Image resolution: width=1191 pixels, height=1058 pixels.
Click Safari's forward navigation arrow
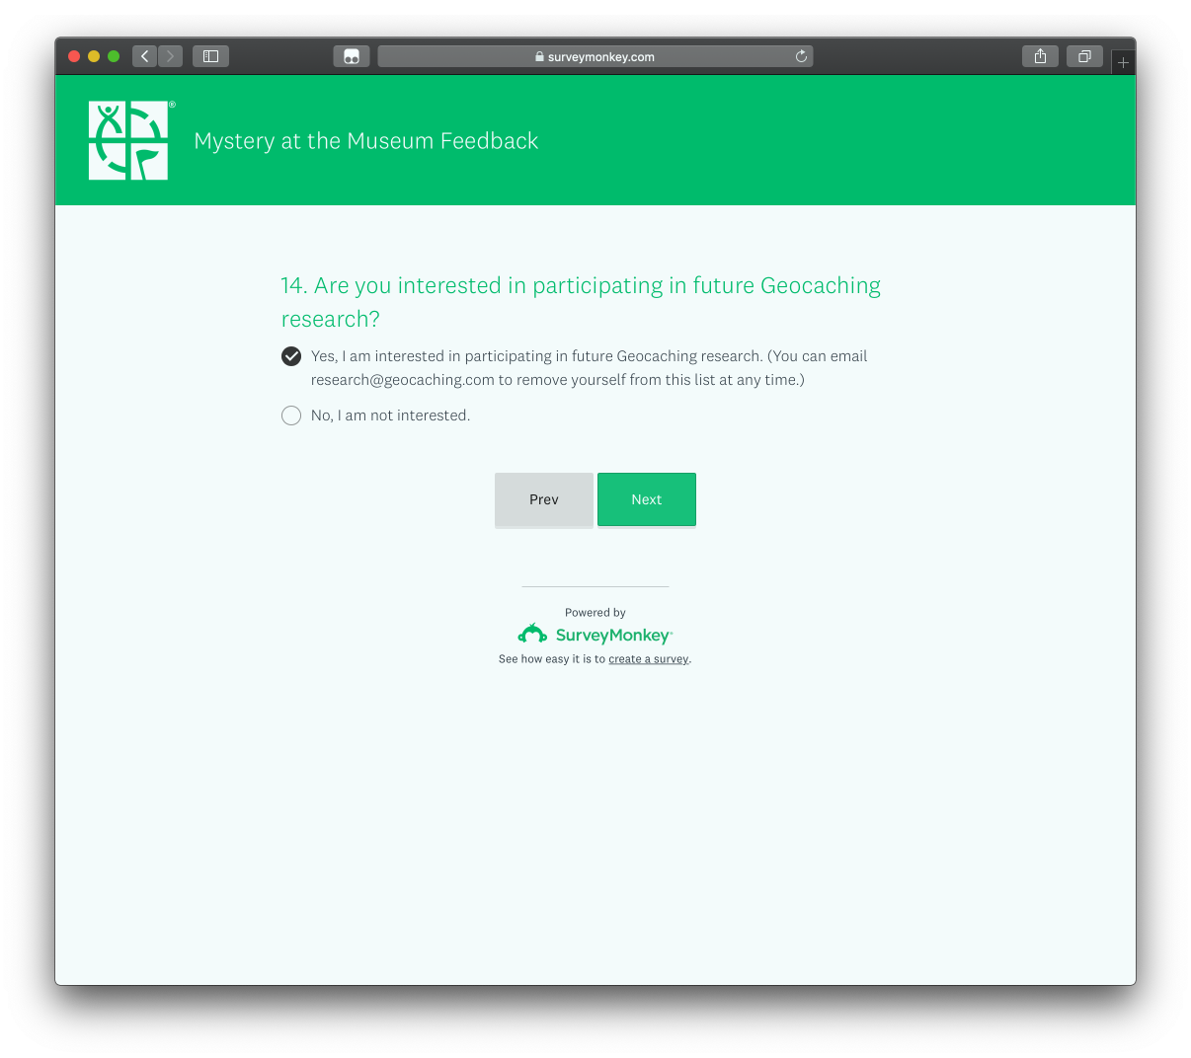click(170, 56)
